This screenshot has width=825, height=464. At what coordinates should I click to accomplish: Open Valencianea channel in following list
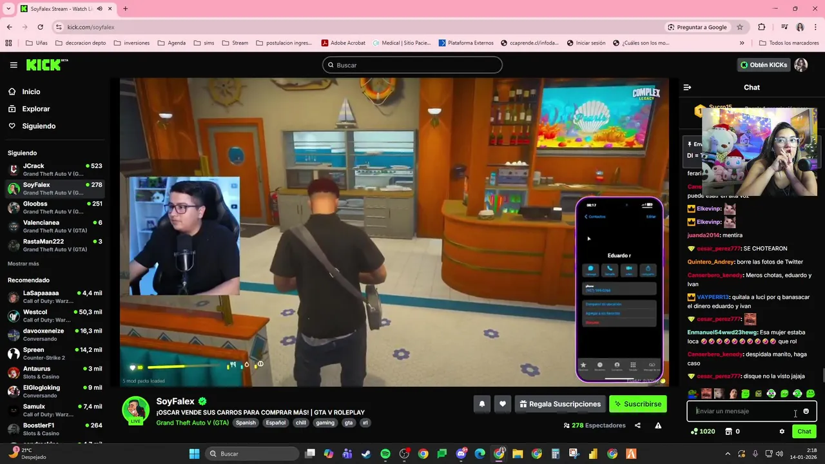pyautogui.click(x=55, y=226)
